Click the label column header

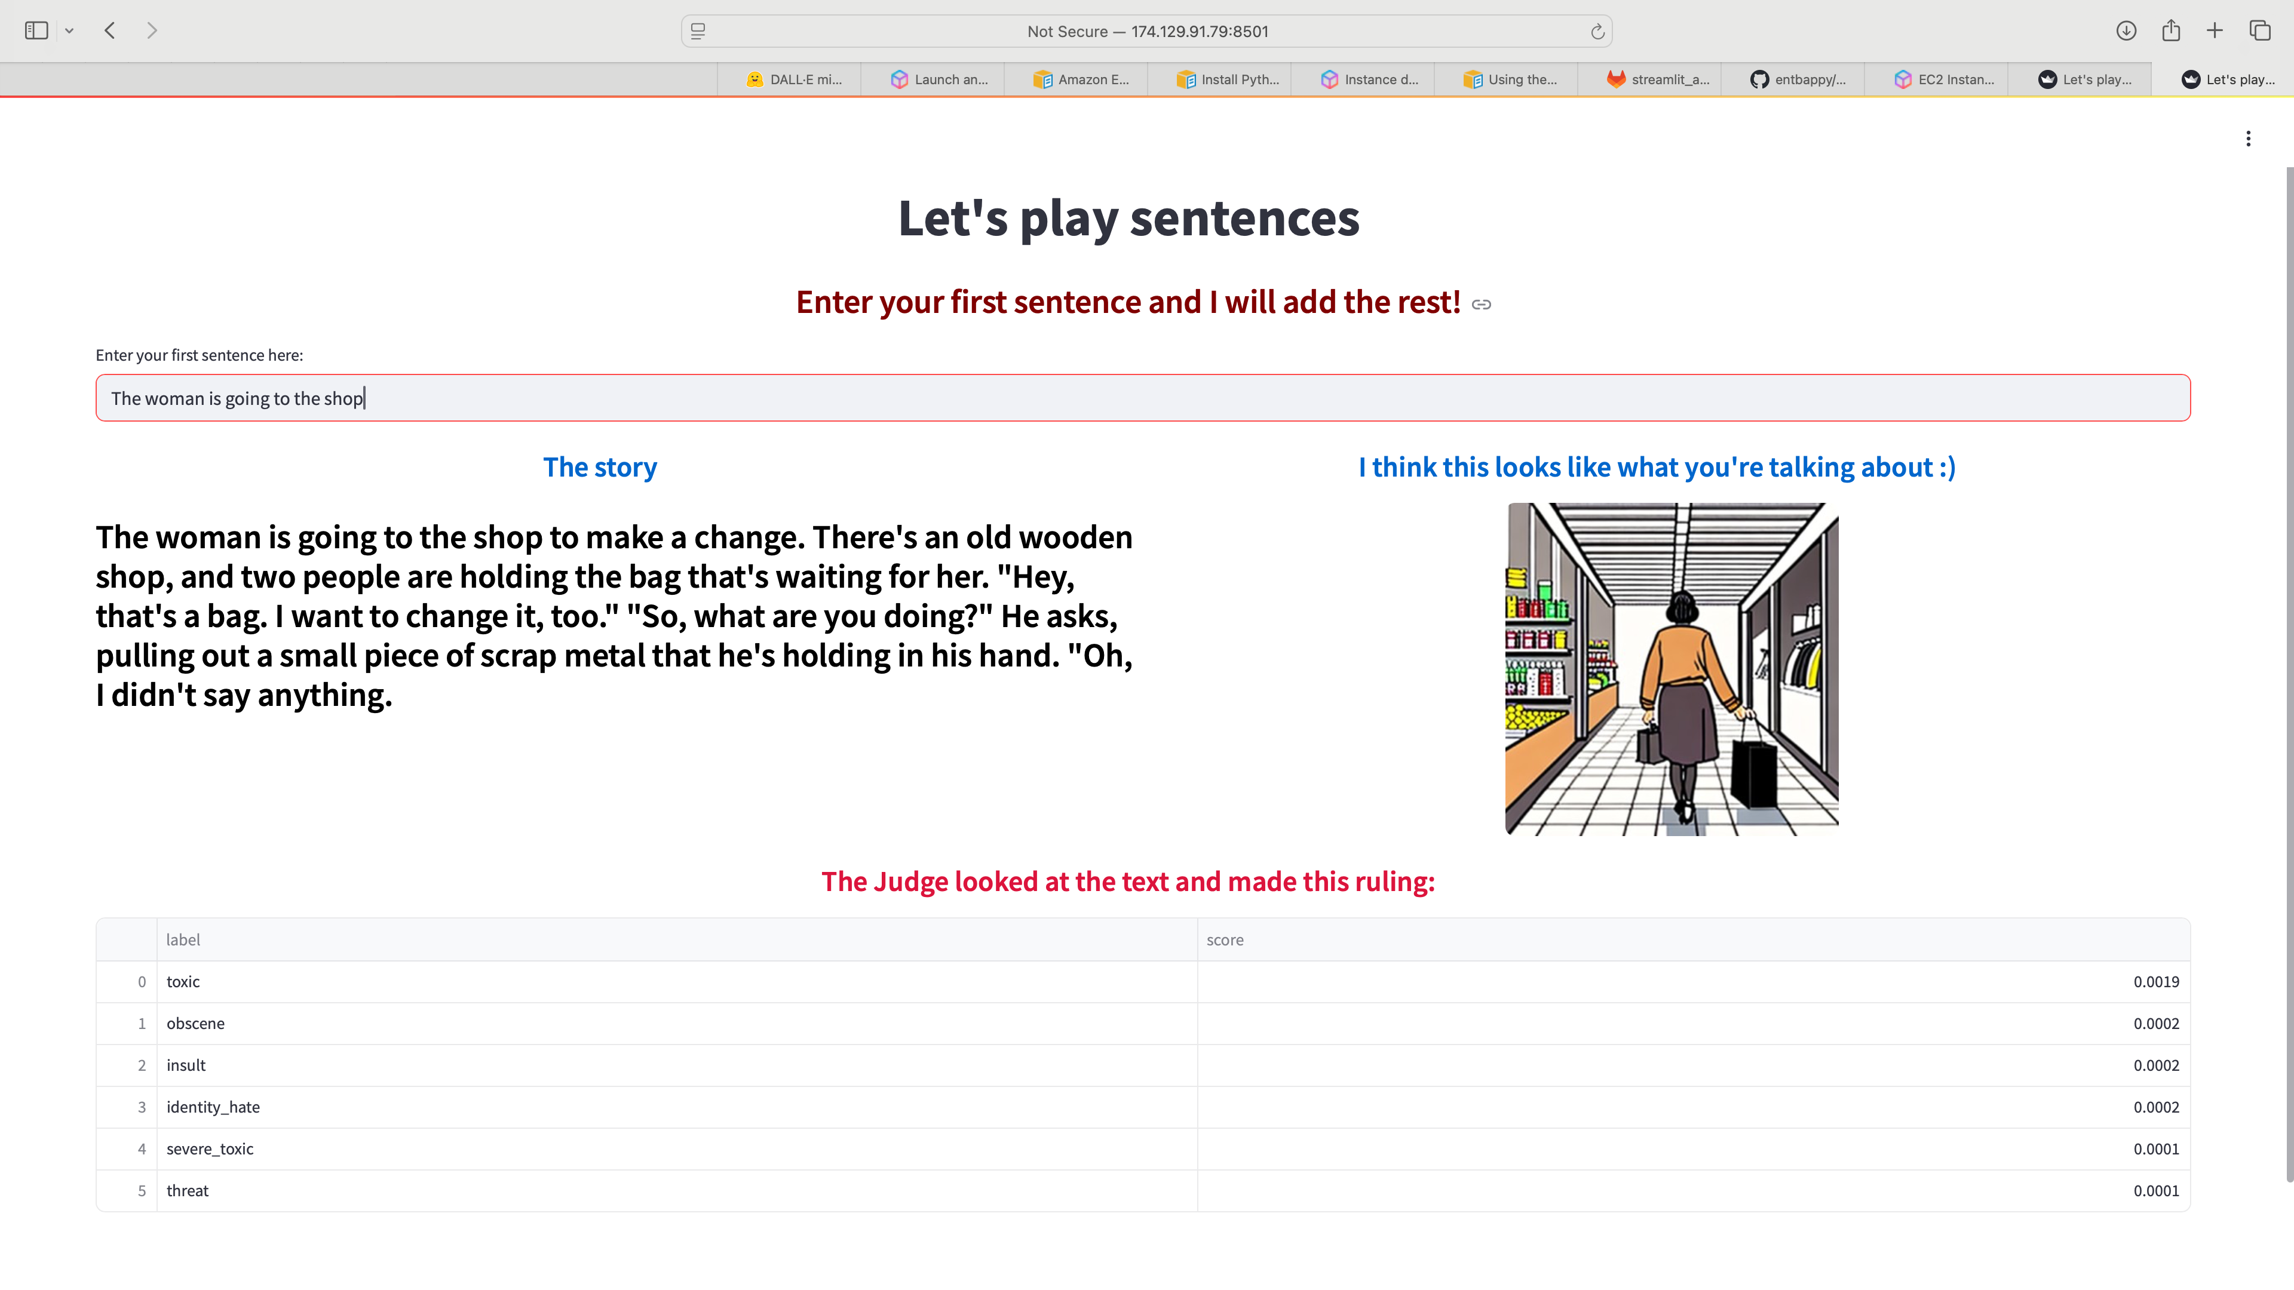pos(183,939)
